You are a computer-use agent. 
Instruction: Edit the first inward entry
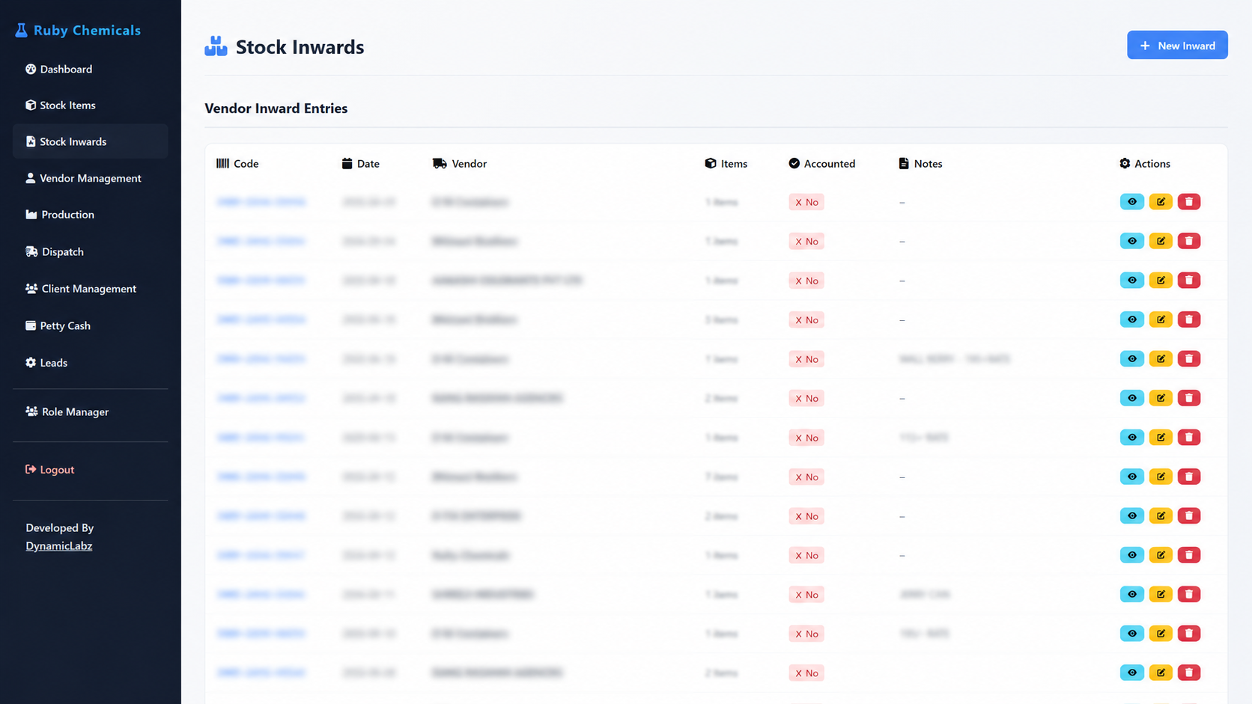point(1161,202)
